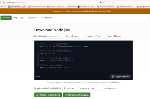This screenshot has width=150, height=99.
Task: Click the 'fnm install 22' code line
Action: pyautogui.click(x=47, y=53)
